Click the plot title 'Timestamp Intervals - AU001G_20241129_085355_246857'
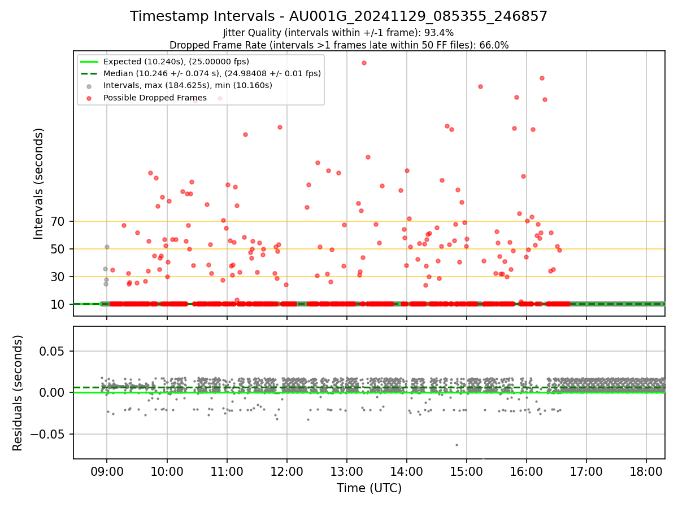This screenshot has height=508, width=678. [x=338, y=16]
